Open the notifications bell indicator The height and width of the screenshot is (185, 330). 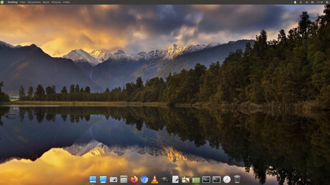tap(295, 2)
